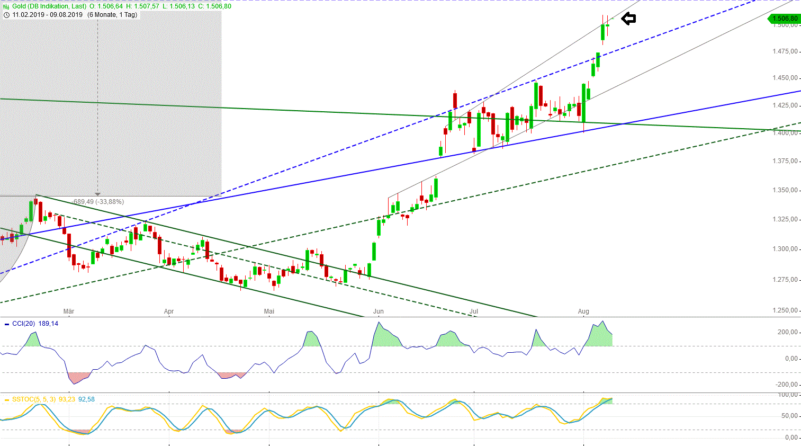Click the candlestick chart icon beside Gold title

(x=6, y=6)
